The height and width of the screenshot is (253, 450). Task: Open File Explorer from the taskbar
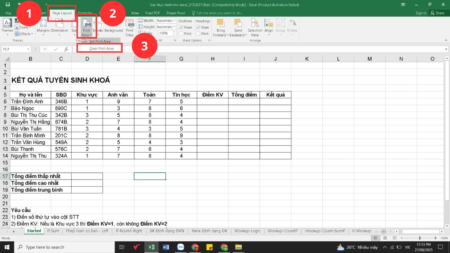[x=238, y=247]
